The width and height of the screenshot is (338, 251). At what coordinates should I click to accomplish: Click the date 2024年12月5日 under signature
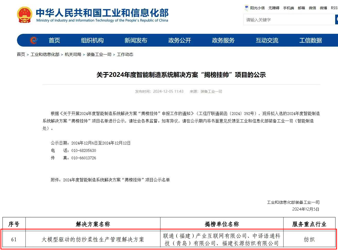coord(306,209)
